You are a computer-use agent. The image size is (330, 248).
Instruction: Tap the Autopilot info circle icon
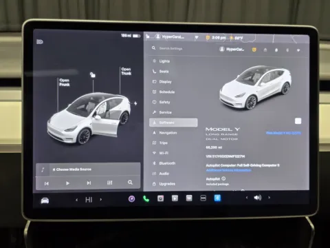point(223,178)
